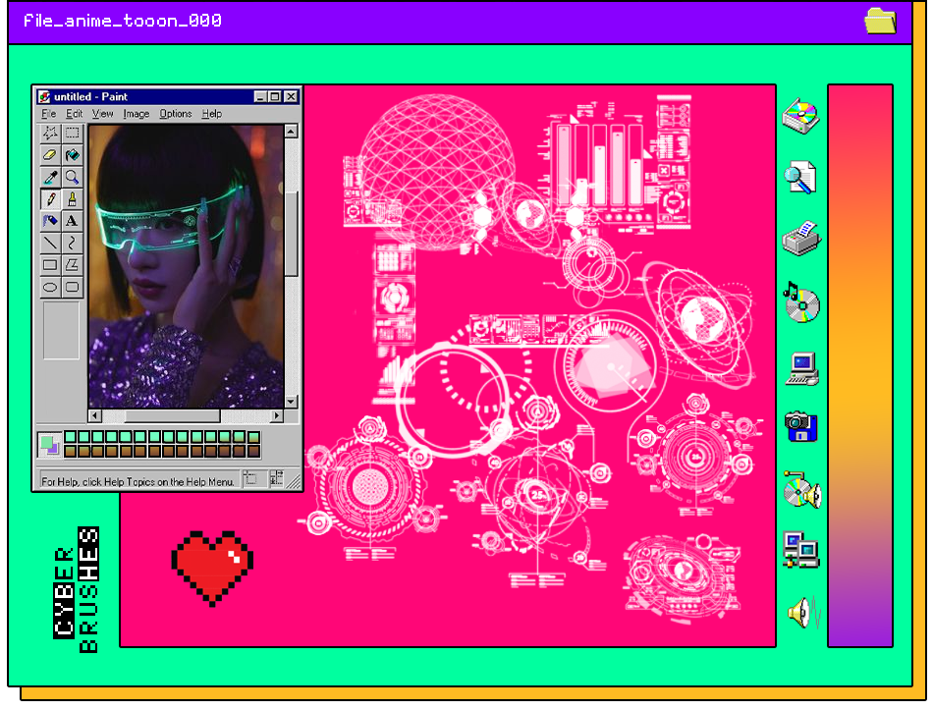Pick the Rectangle shape tool in Paint
The image size is (933, 710).
pyautogui.click(x=50, y=265)
